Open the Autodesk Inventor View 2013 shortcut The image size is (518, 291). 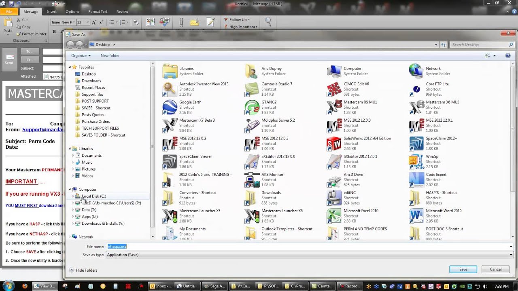tap(196, 89)
